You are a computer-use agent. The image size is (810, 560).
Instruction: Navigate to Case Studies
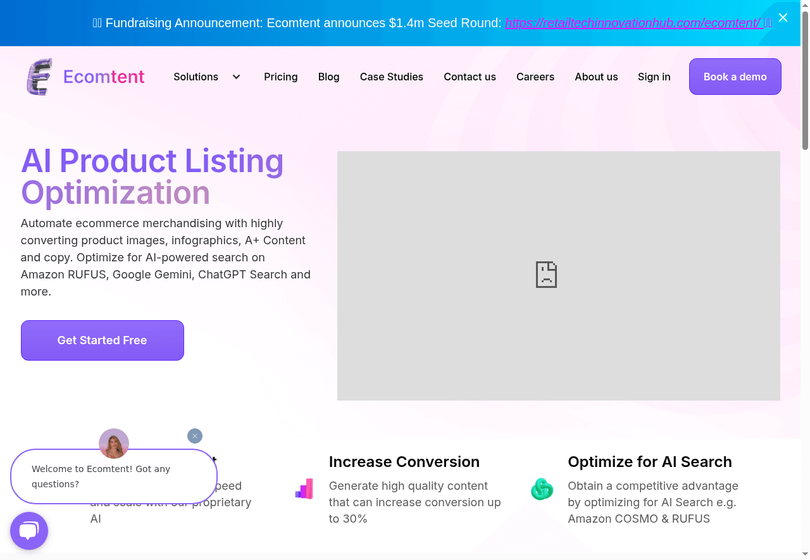pyautogui.click(x=391, y=77)
